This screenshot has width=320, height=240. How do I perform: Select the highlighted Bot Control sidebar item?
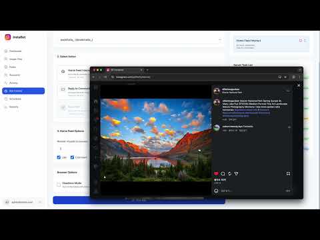tap(23, 91)
